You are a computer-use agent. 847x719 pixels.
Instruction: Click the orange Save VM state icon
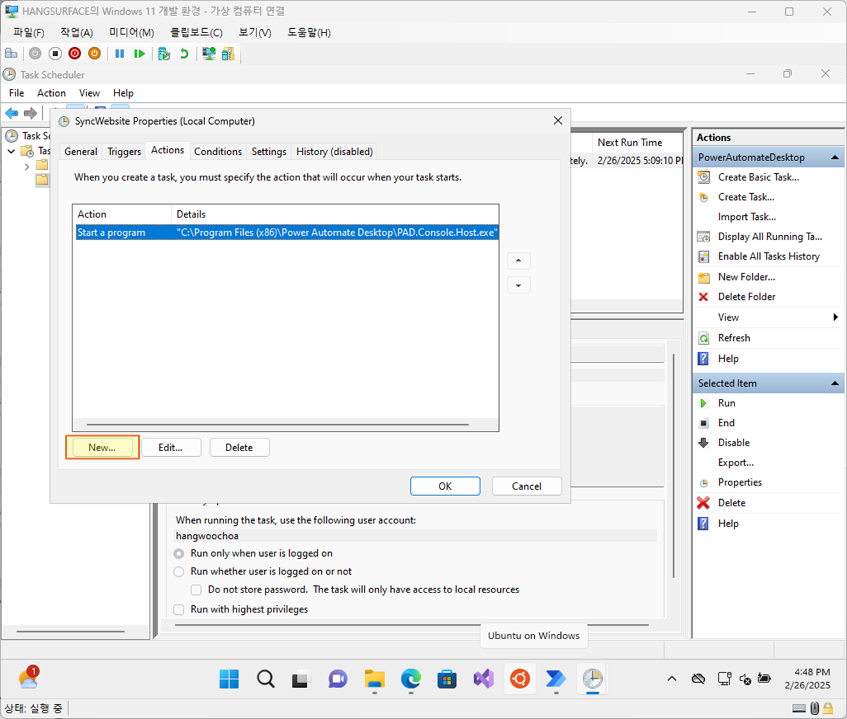pos(95,54)
